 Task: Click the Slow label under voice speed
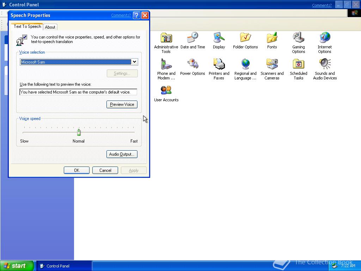pos(24,141)
